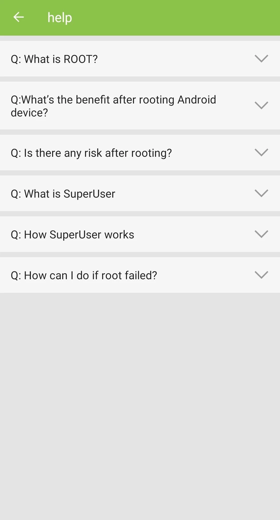Tap chevron for "How can I do if root failed?"

pos(261,275)
